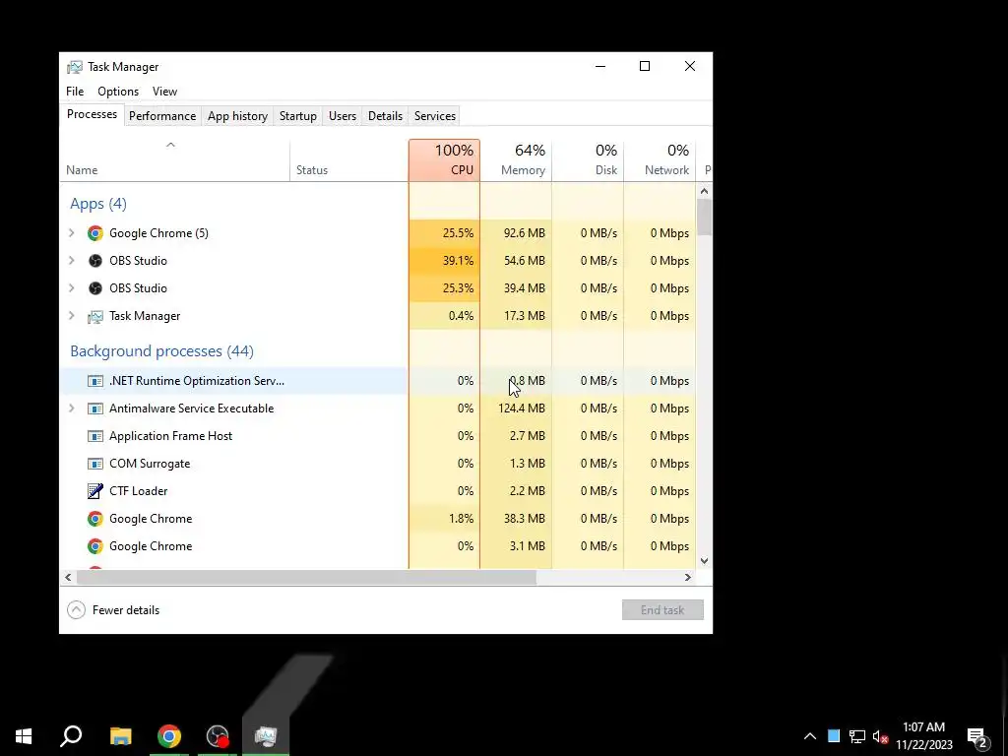Click the muted volume tray icon

click(880, 736)
